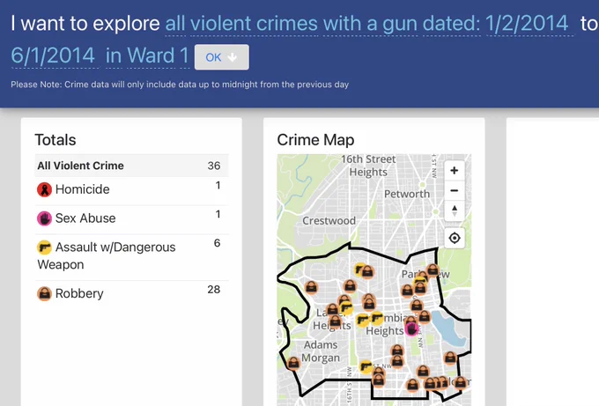Screen dimensions: 599x406
Task: Click the 'Please Note' crime data notice
Action: [180, 85]
